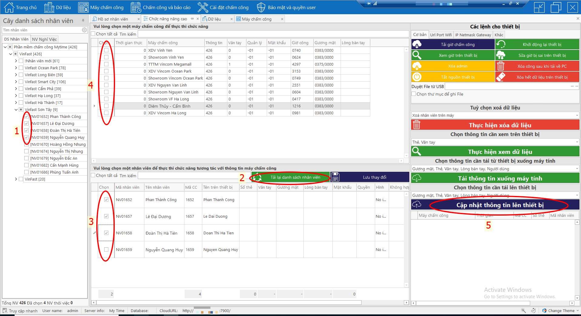This screenshot has width=581, height=316.
Task: Click the Trang chủ home icon
Action: click(9, 7)
